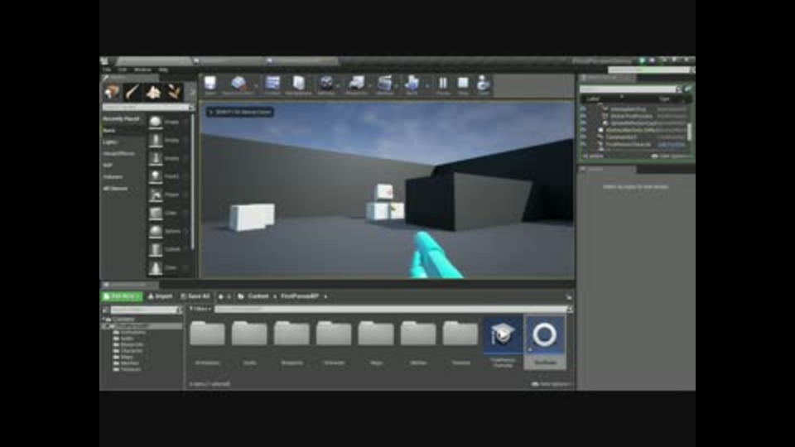Toggle visibility eye for SphereReflectionCapture row
This screenshot has width=795, height=447.
(583, 123)
